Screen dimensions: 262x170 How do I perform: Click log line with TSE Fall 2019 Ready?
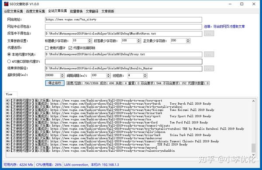97,144
